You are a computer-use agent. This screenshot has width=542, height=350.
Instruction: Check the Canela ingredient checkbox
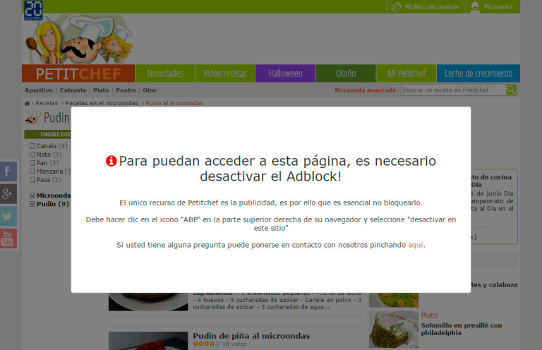coord(32,146)
